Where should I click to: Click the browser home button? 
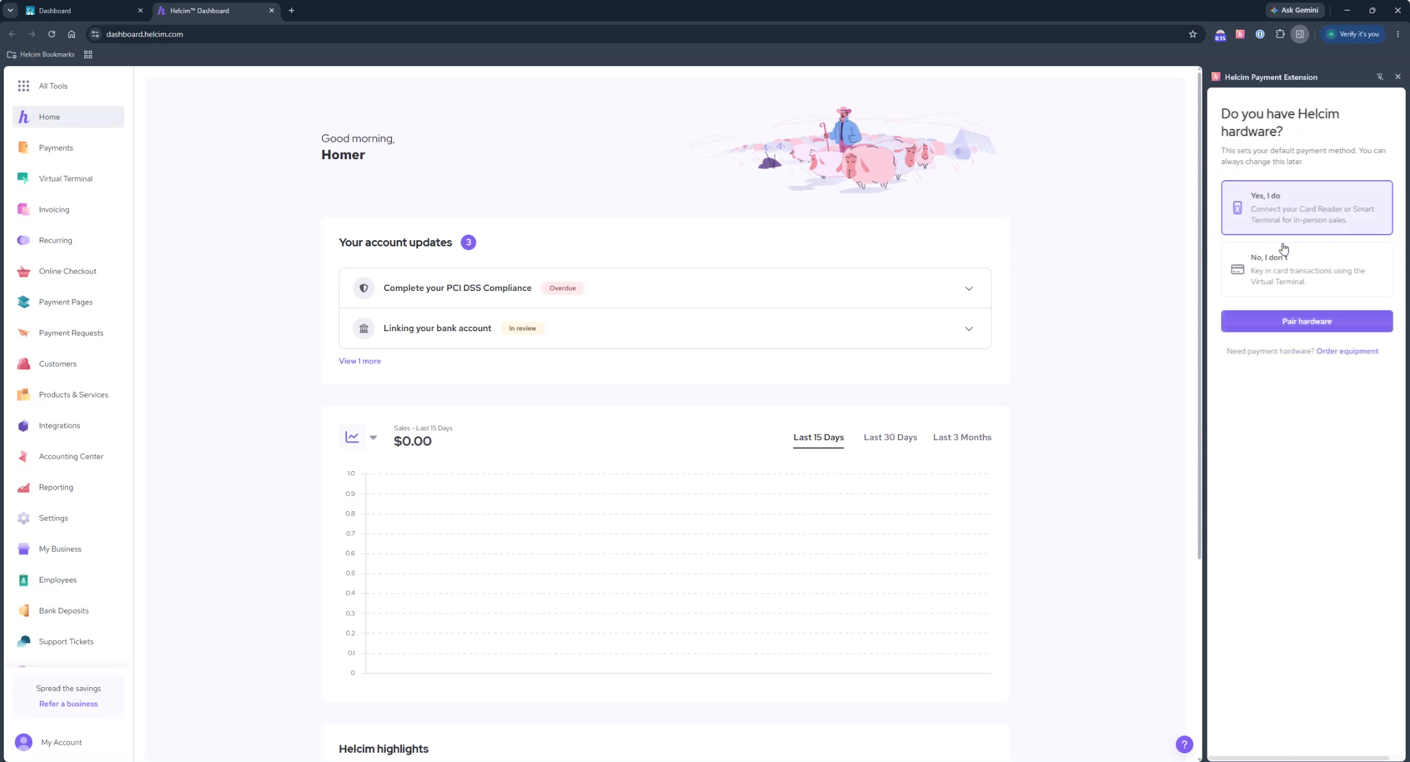tap(71, 34)
